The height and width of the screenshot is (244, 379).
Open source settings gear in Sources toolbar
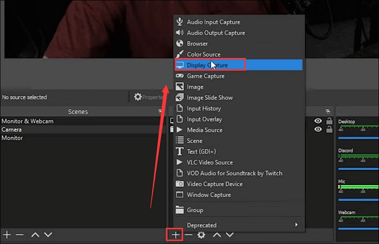coord(201,235)
